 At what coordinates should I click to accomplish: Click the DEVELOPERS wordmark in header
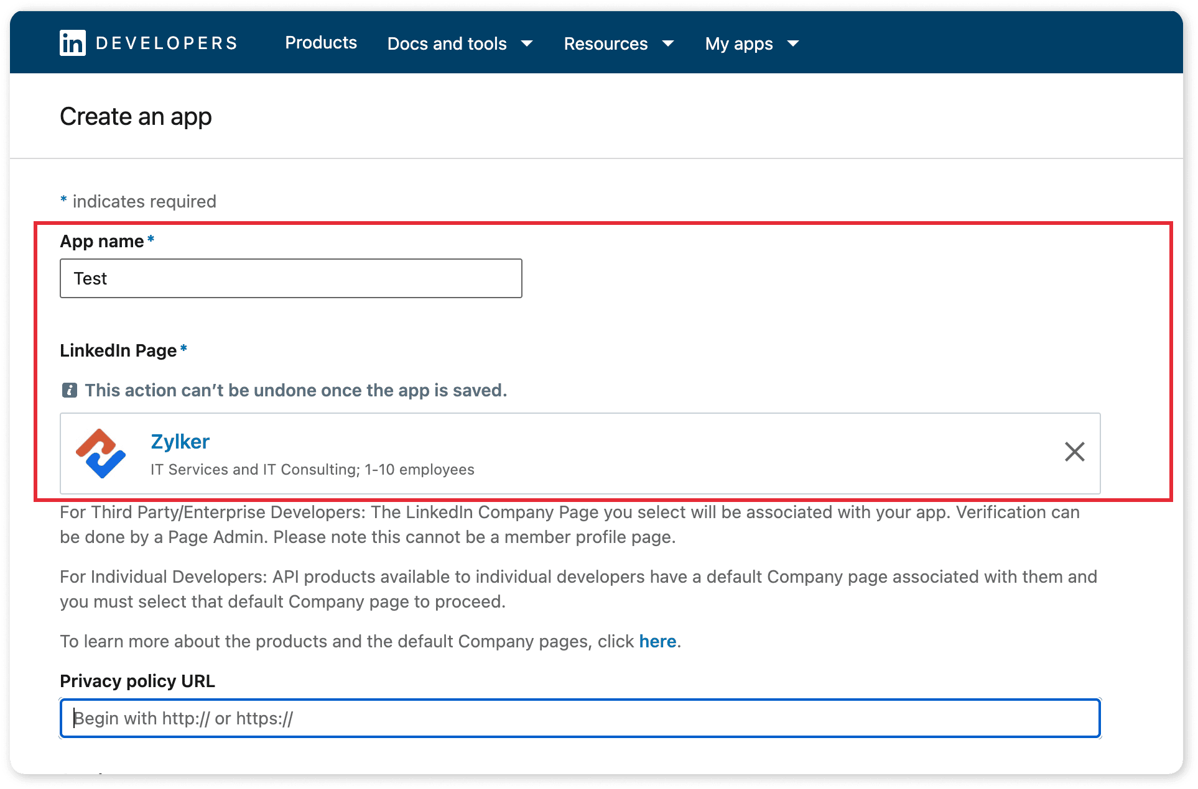pos(167,43)
